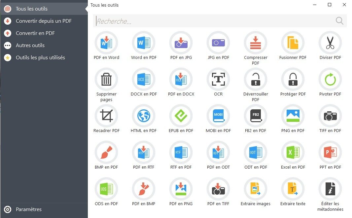
Task: Choose the PDF en PNG tool
Action: point(181,189)
